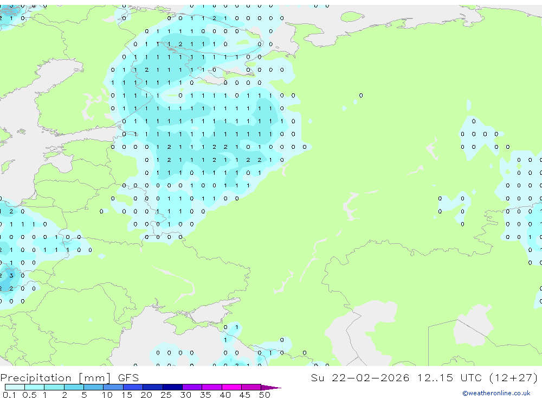Viewport: 542px width, 398px height.
Task: Pick the legend swatch between 5 and 10
Action: coord(94,387)
